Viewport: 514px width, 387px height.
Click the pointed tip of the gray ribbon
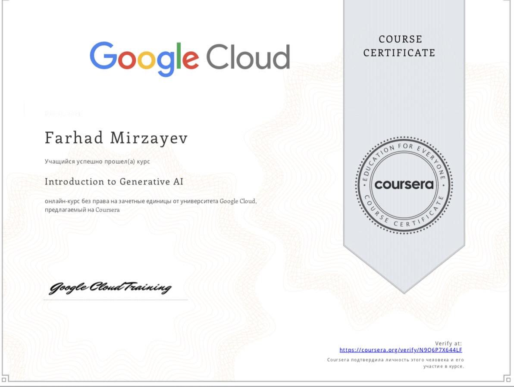tap(404, 290)
